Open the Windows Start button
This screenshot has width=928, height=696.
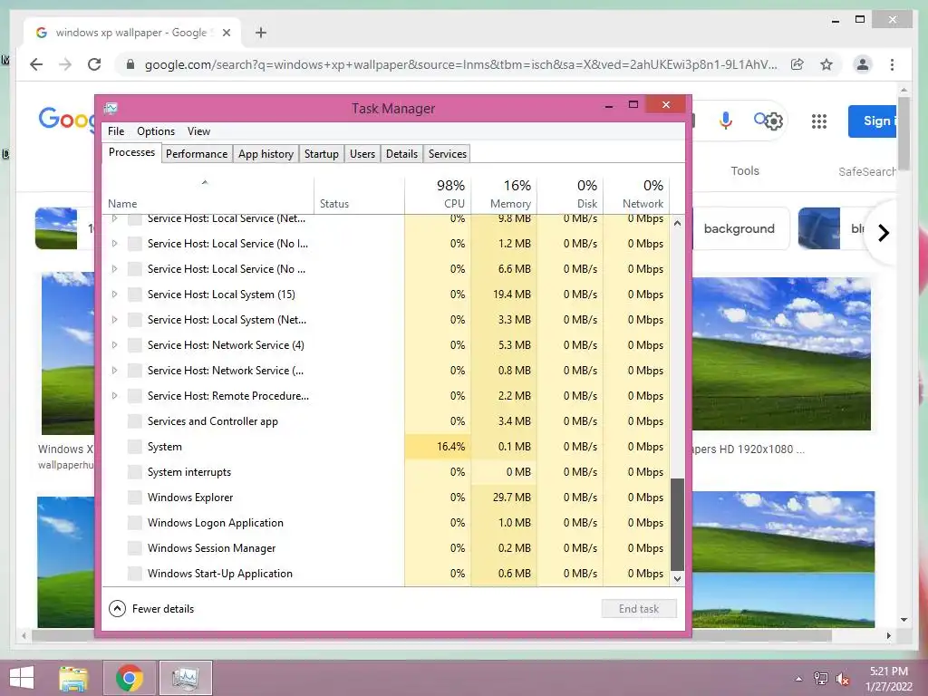22,678
